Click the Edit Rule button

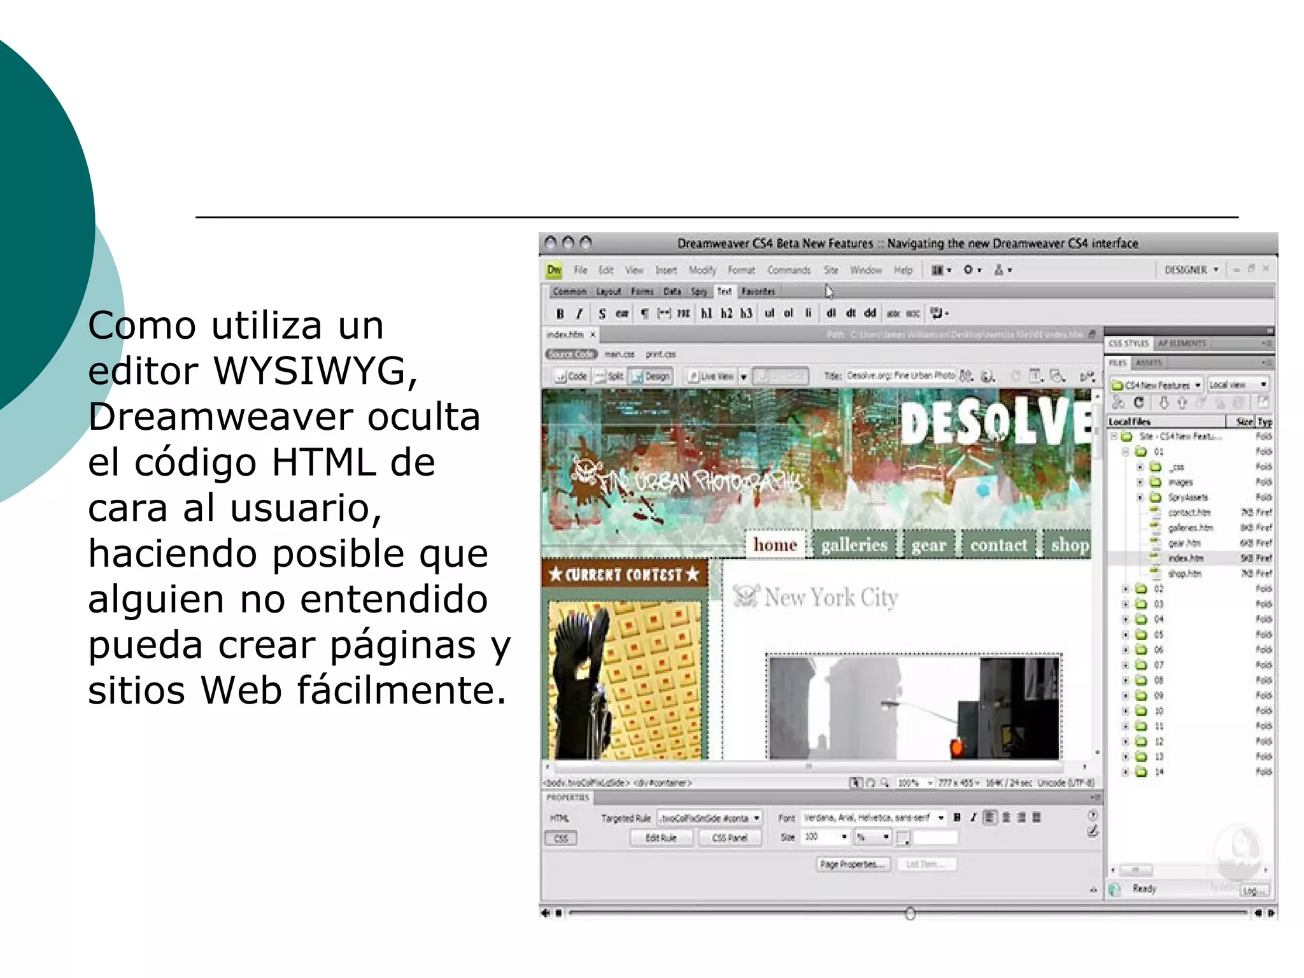(660, 838)
